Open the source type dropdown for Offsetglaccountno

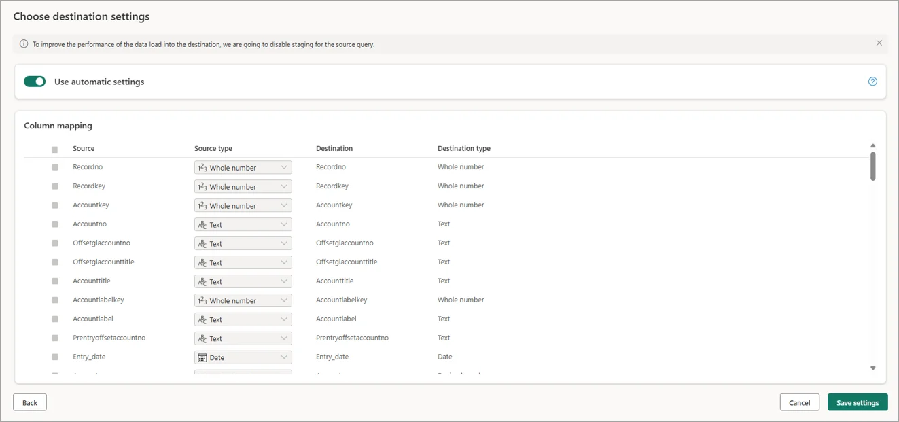(x=243, y=243)
